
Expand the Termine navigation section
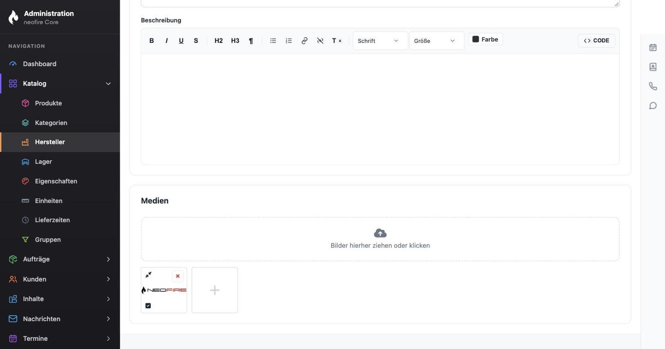click(60, 338)
